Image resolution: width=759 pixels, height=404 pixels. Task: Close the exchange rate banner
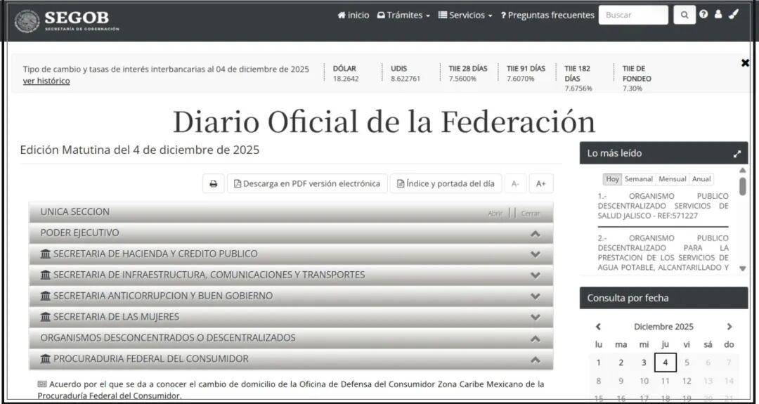click(x=746, y=63)
